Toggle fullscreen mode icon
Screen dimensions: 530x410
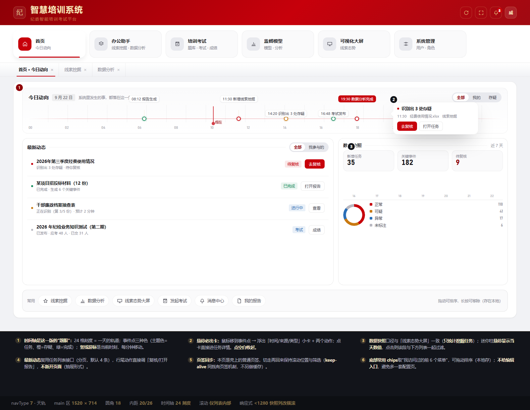[x=481, y=13]
